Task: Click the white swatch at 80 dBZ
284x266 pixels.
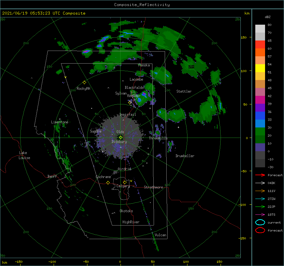Action: (260, 28)
